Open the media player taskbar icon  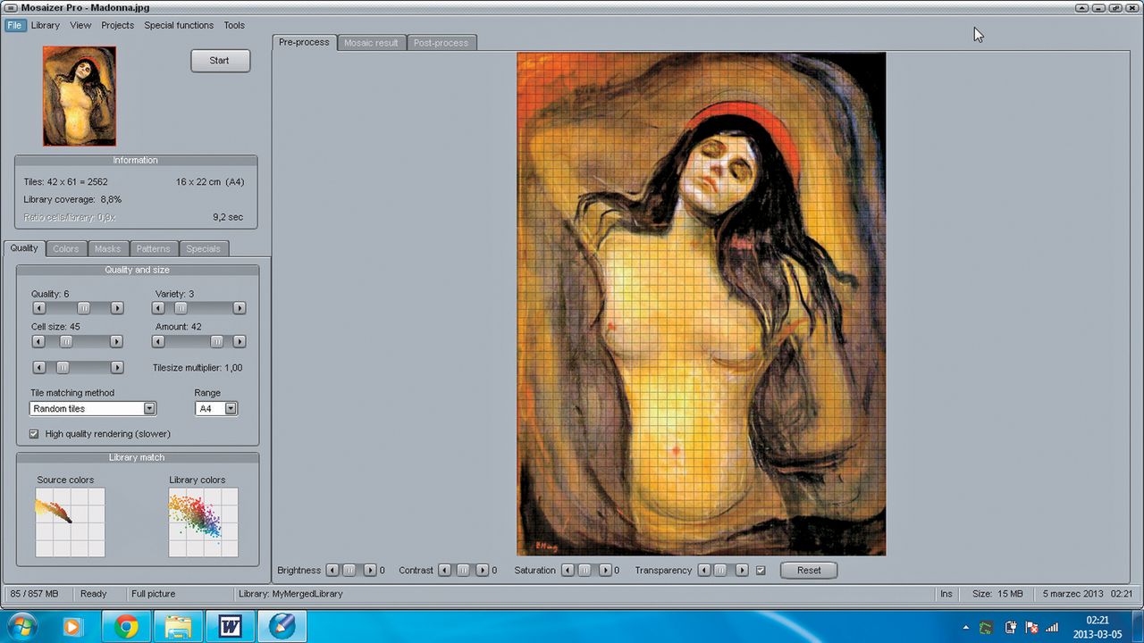[73, 628]
